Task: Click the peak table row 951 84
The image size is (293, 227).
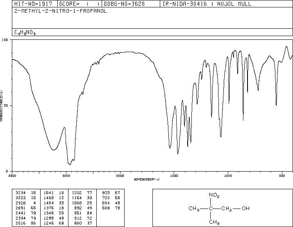Action: click(x=83, y=213)
